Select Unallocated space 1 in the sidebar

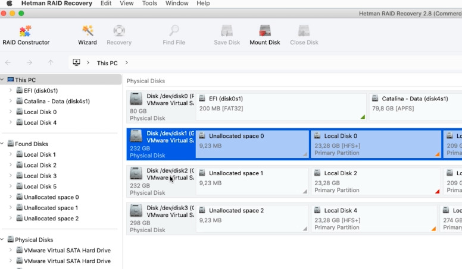(51, 208)
